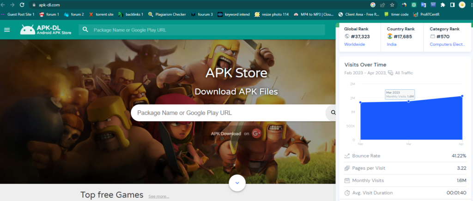Open the Similarweb extension icon
Viewport: 473px width, 201px height.
click(404, 5)
